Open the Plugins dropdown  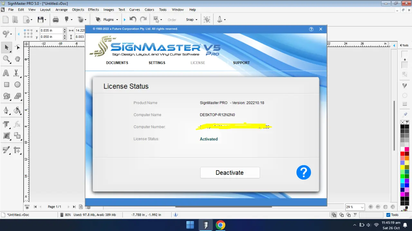tap(107, 20)
